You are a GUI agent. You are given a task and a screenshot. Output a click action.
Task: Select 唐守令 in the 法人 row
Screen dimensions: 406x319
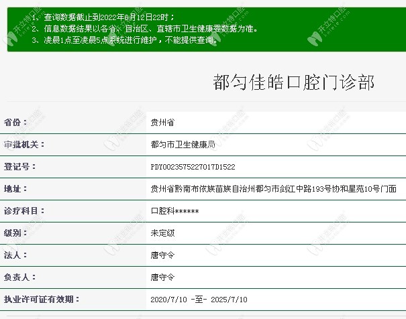tap(162, 255)
